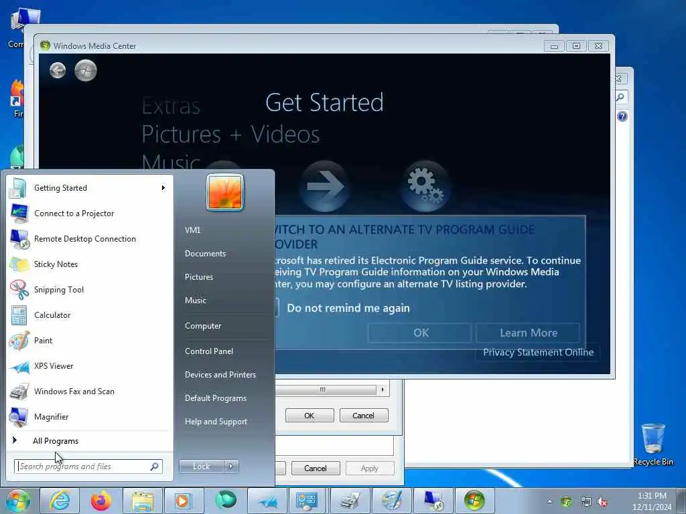
Task: Open the Snipping Tool
Action: coord(89,289)
